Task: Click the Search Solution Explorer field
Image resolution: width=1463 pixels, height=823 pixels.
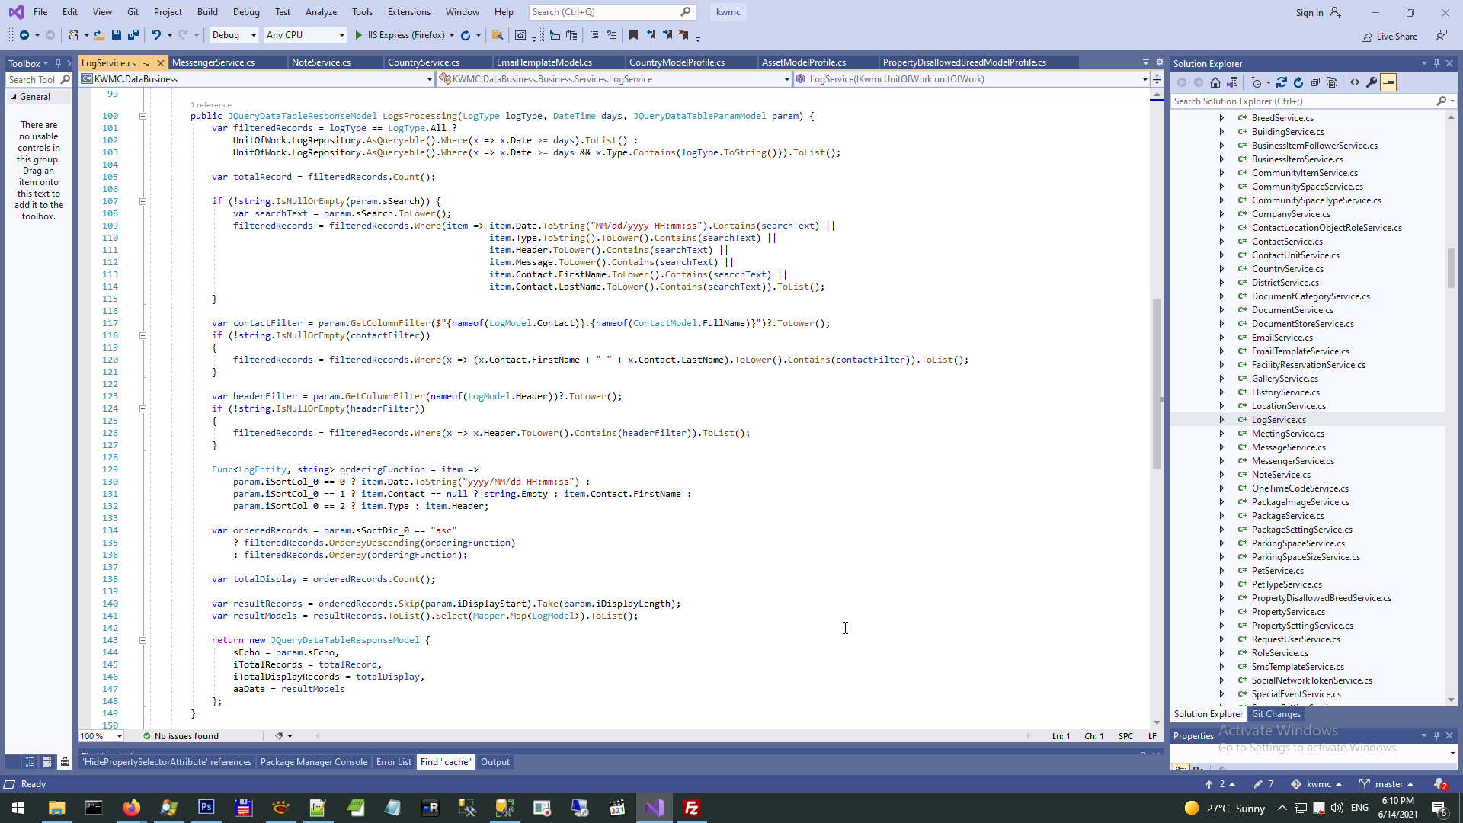Action: point(1303,101)
